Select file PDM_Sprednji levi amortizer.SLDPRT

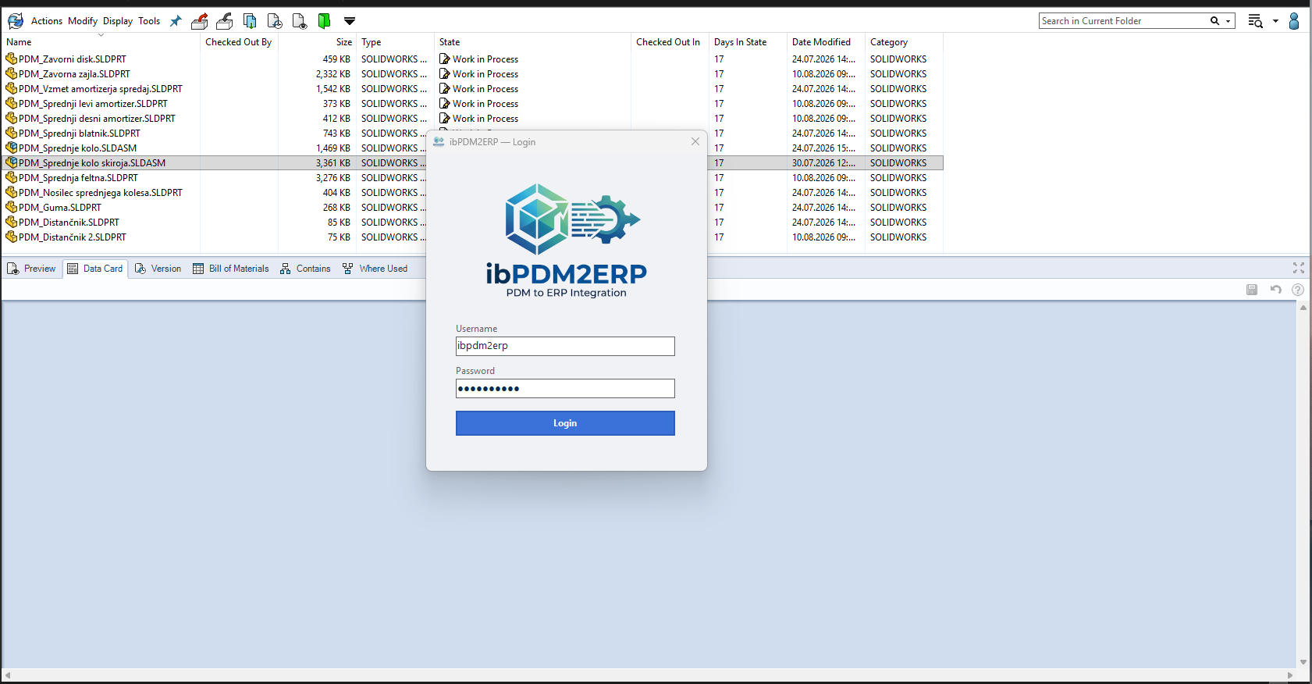pyautogui.click(x=93, y=104)
